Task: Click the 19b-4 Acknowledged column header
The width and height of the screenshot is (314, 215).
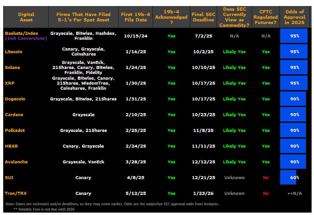Action: click(x=171, y=17)
